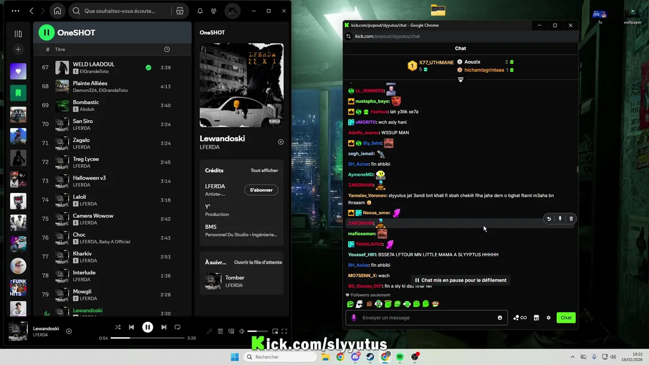Select the Bombastic track row
This screenshot has width=649, height=365.
112,105
